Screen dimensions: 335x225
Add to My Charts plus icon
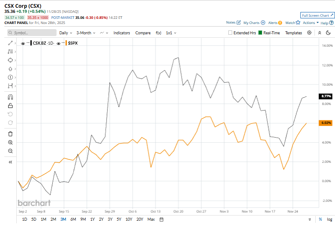pyautogui.click(x=263, y=23)
